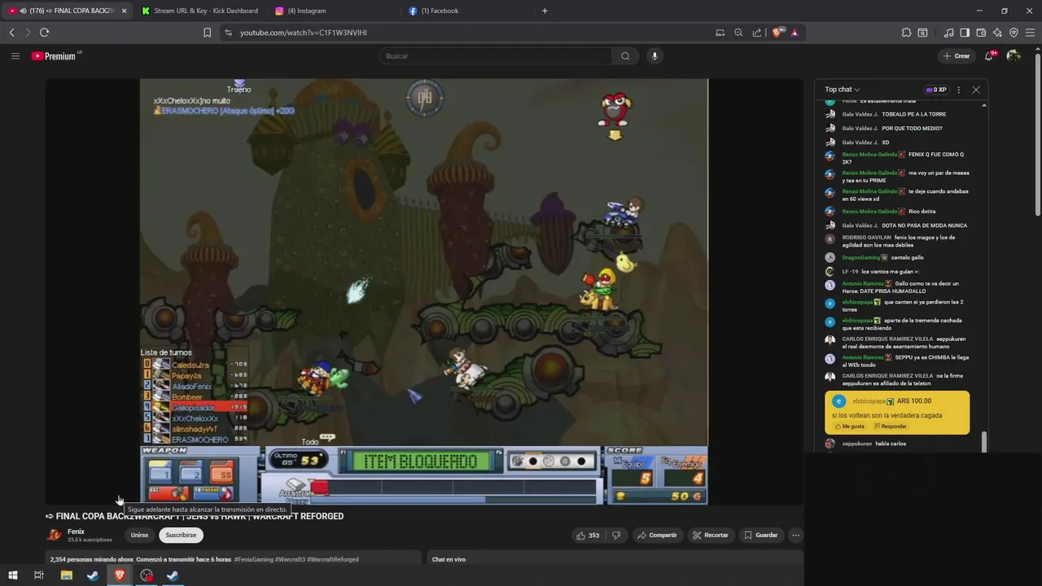Open site settings icon beside URL

tap(228, 33)
